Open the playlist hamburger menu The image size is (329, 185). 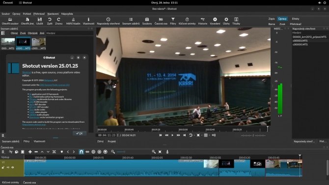[x=3, y=135]
